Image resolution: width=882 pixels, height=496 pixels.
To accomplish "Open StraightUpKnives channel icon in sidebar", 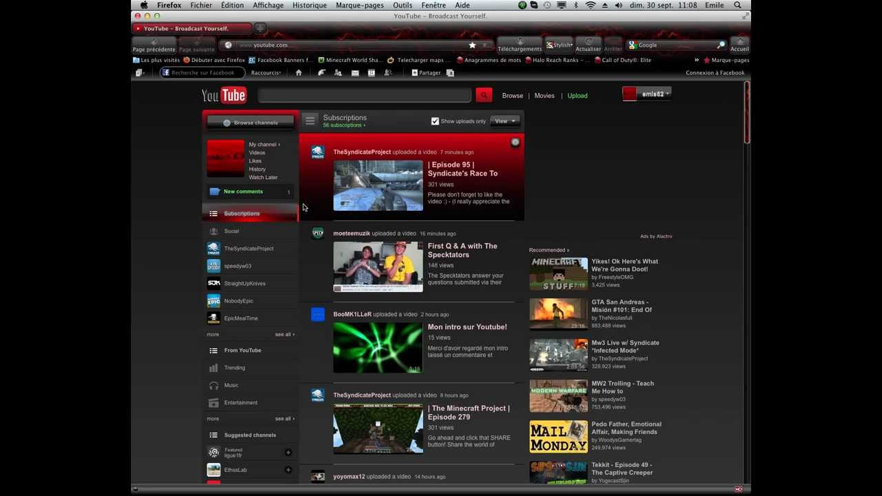I will [x=214, y=283].
